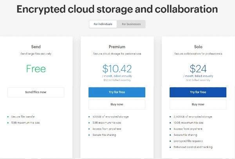The width and height of the screenshot is (235, 159).
Task: Switch to the For businesses tab
Action: (131, 24)
